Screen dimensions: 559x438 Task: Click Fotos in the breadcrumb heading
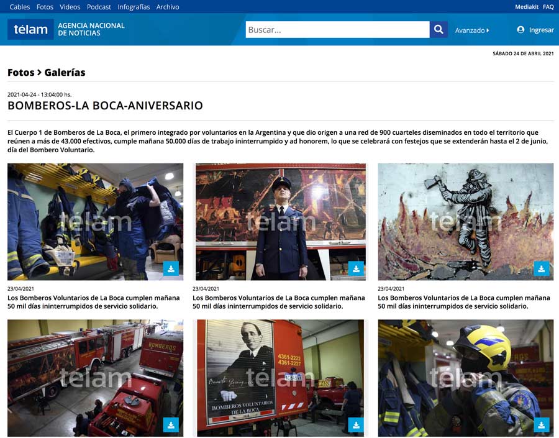(21, 73)
